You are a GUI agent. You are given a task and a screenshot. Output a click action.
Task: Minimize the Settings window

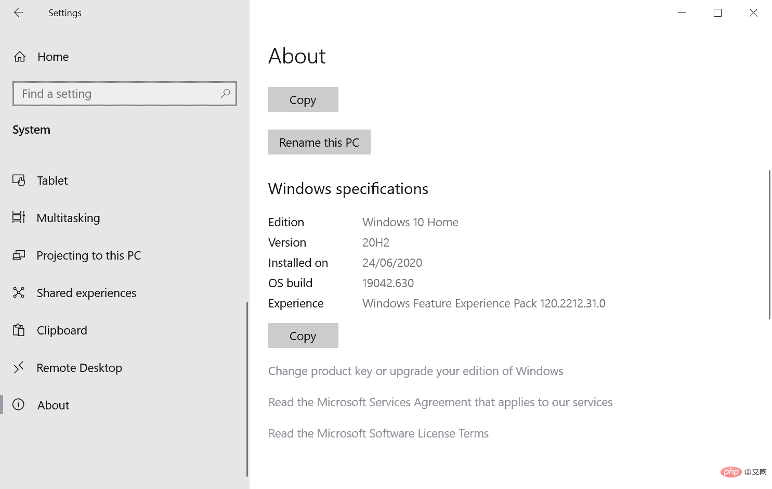(682, 12)
